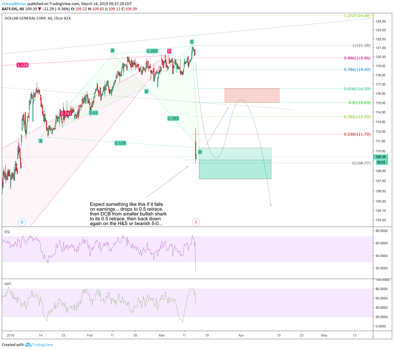Image resolution: width=394 pixels, height=350 pixels.
Task: Select Fibonacci level 0.5(115.03)
Action: 359,103
